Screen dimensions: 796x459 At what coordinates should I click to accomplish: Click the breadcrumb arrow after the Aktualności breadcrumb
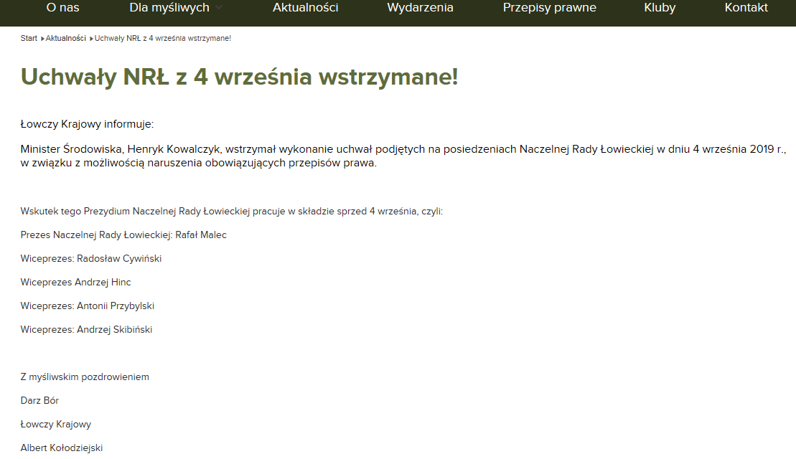(x=91, y=38)
